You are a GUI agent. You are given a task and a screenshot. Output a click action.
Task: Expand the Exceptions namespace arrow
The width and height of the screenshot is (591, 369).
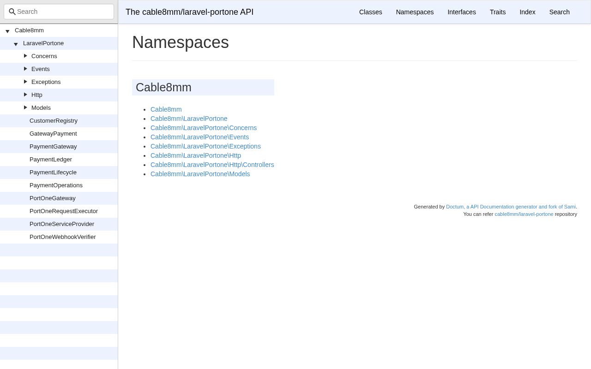25,82
